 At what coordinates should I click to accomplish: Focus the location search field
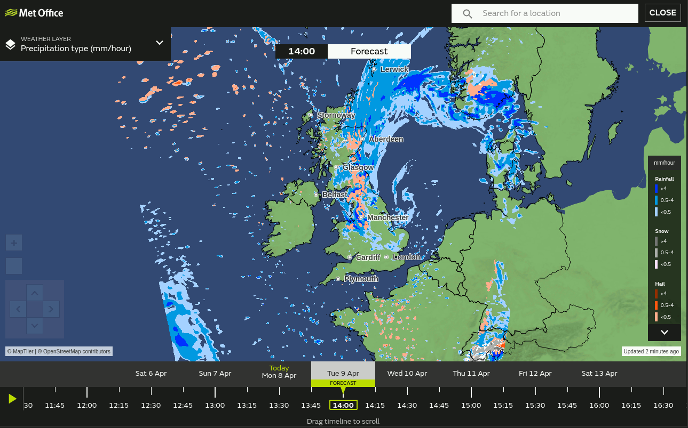(x=545, y=13)
